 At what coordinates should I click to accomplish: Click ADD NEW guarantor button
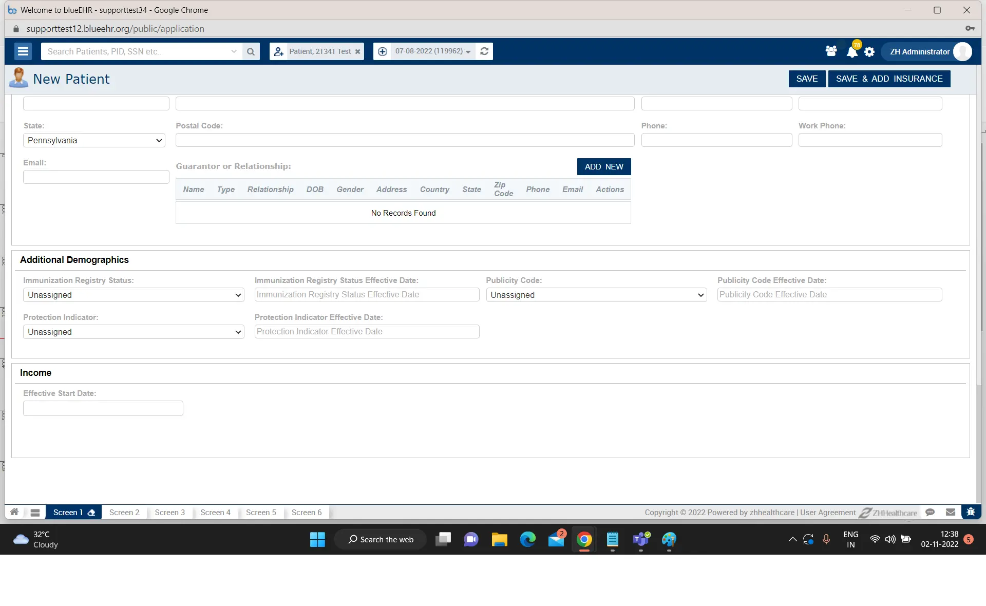(603, 166)
